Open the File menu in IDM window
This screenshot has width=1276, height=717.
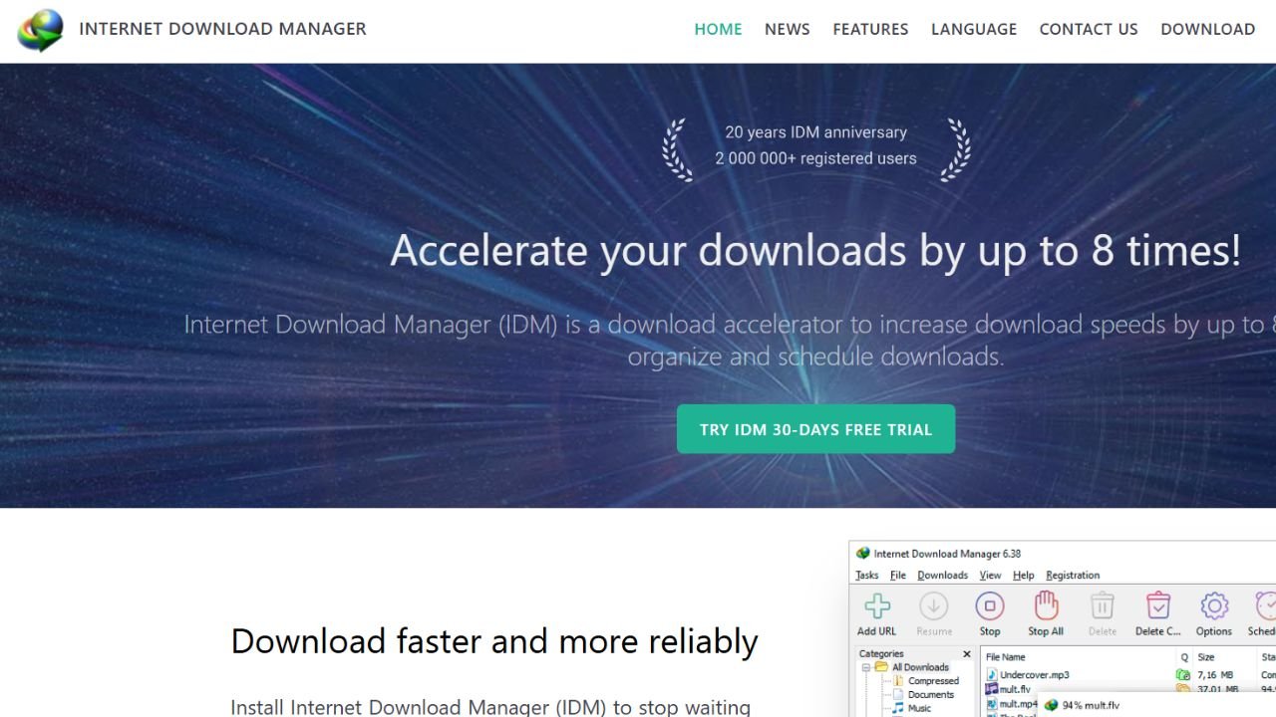pos(898,575)
